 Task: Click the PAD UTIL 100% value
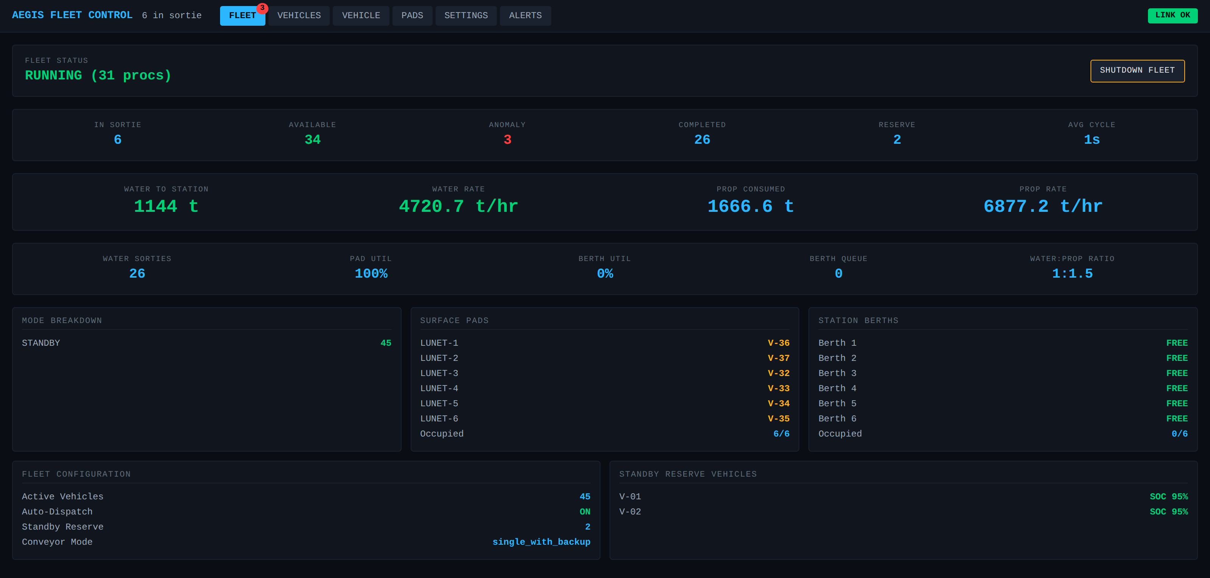[371, 273]
